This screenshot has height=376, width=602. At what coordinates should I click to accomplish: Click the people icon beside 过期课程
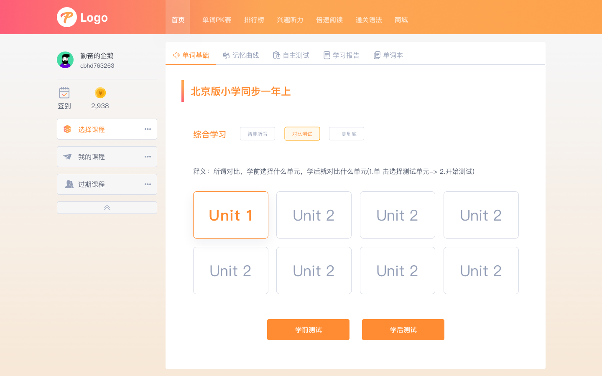click(69, 184)
